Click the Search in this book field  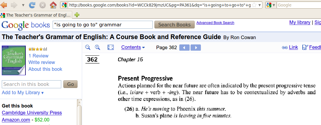pyautogui.click(x=32, y=84)
